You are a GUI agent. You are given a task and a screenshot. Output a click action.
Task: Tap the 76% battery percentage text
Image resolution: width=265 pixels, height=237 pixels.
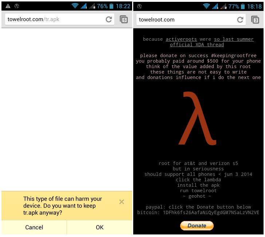click(x=102, y=7)
